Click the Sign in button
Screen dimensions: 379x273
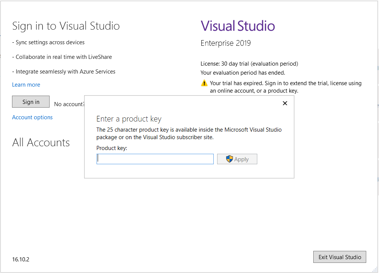[30, 102]
